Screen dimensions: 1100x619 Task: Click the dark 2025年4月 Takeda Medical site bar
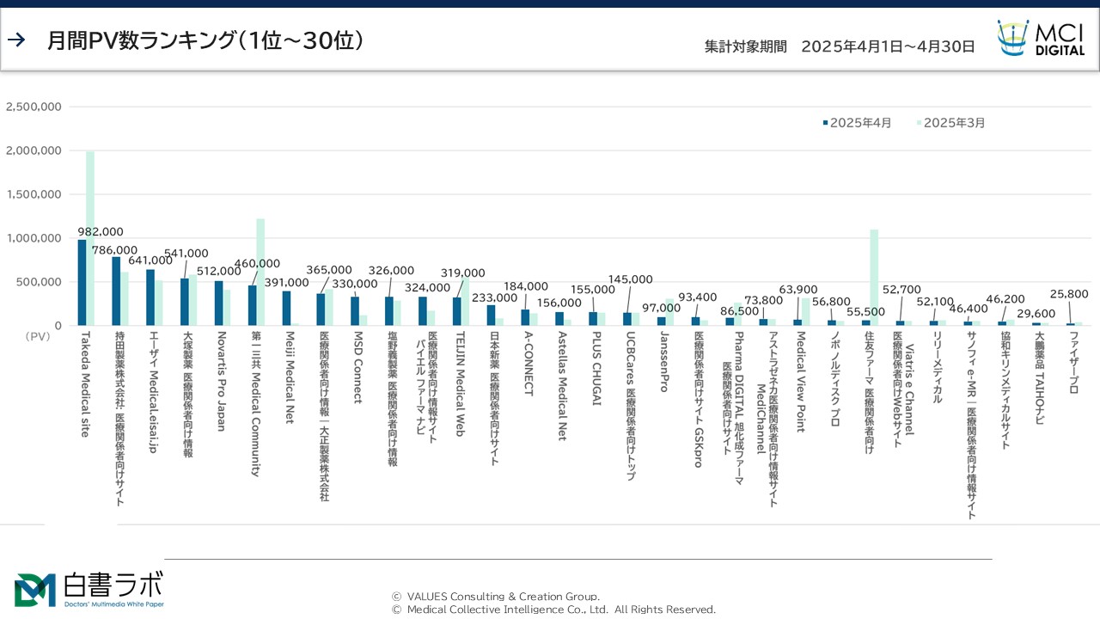[82, 282]
